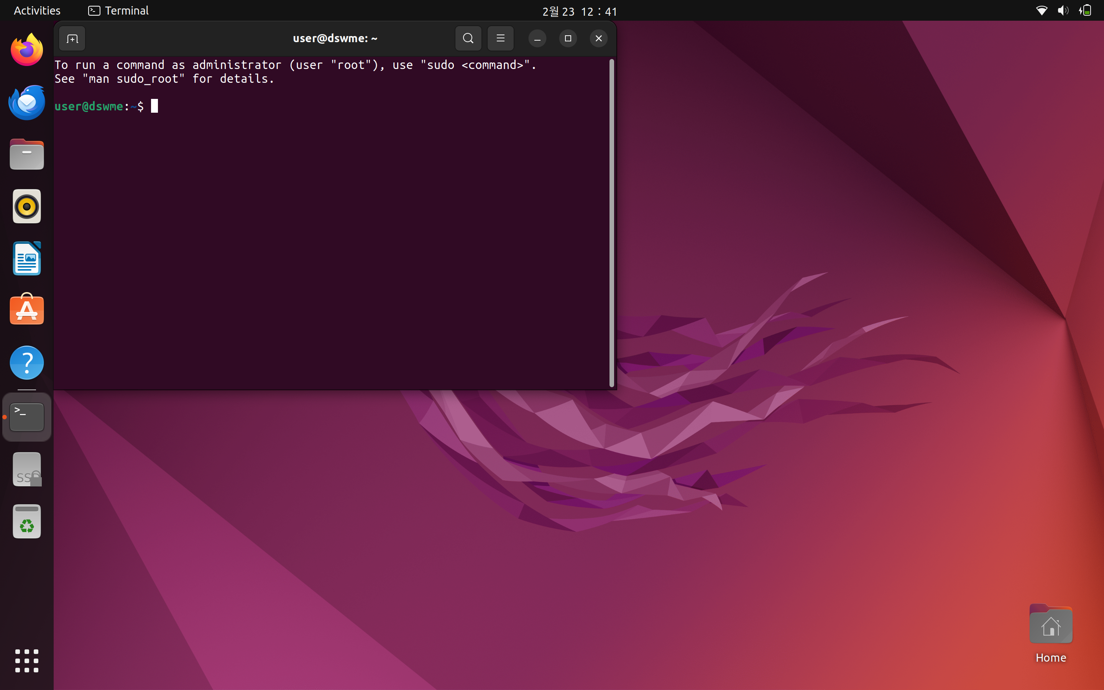Click the Wi-Fi indicator icon
The image size is (1104, 690).
coord(1041,10)
